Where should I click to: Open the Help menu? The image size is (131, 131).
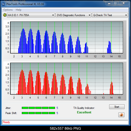tap(19, 10)
